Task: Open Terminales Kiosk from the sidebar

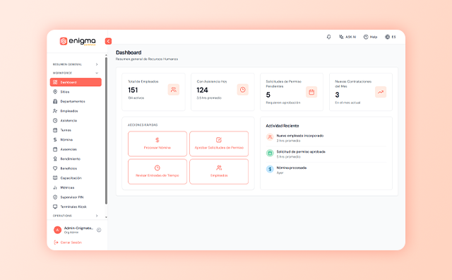Action: pyautogui.click(x=76, y=206)
